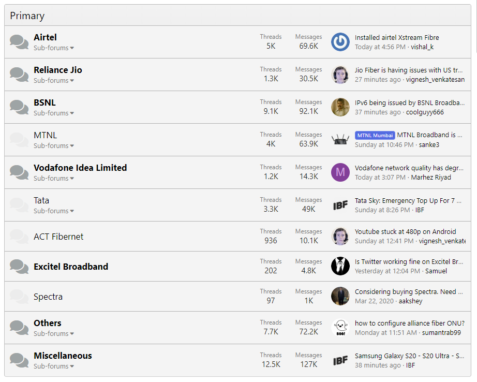Click the BSNL forum chat bubble icon
Viewport: 477px width, 382px height.
[x=19, y=107]
